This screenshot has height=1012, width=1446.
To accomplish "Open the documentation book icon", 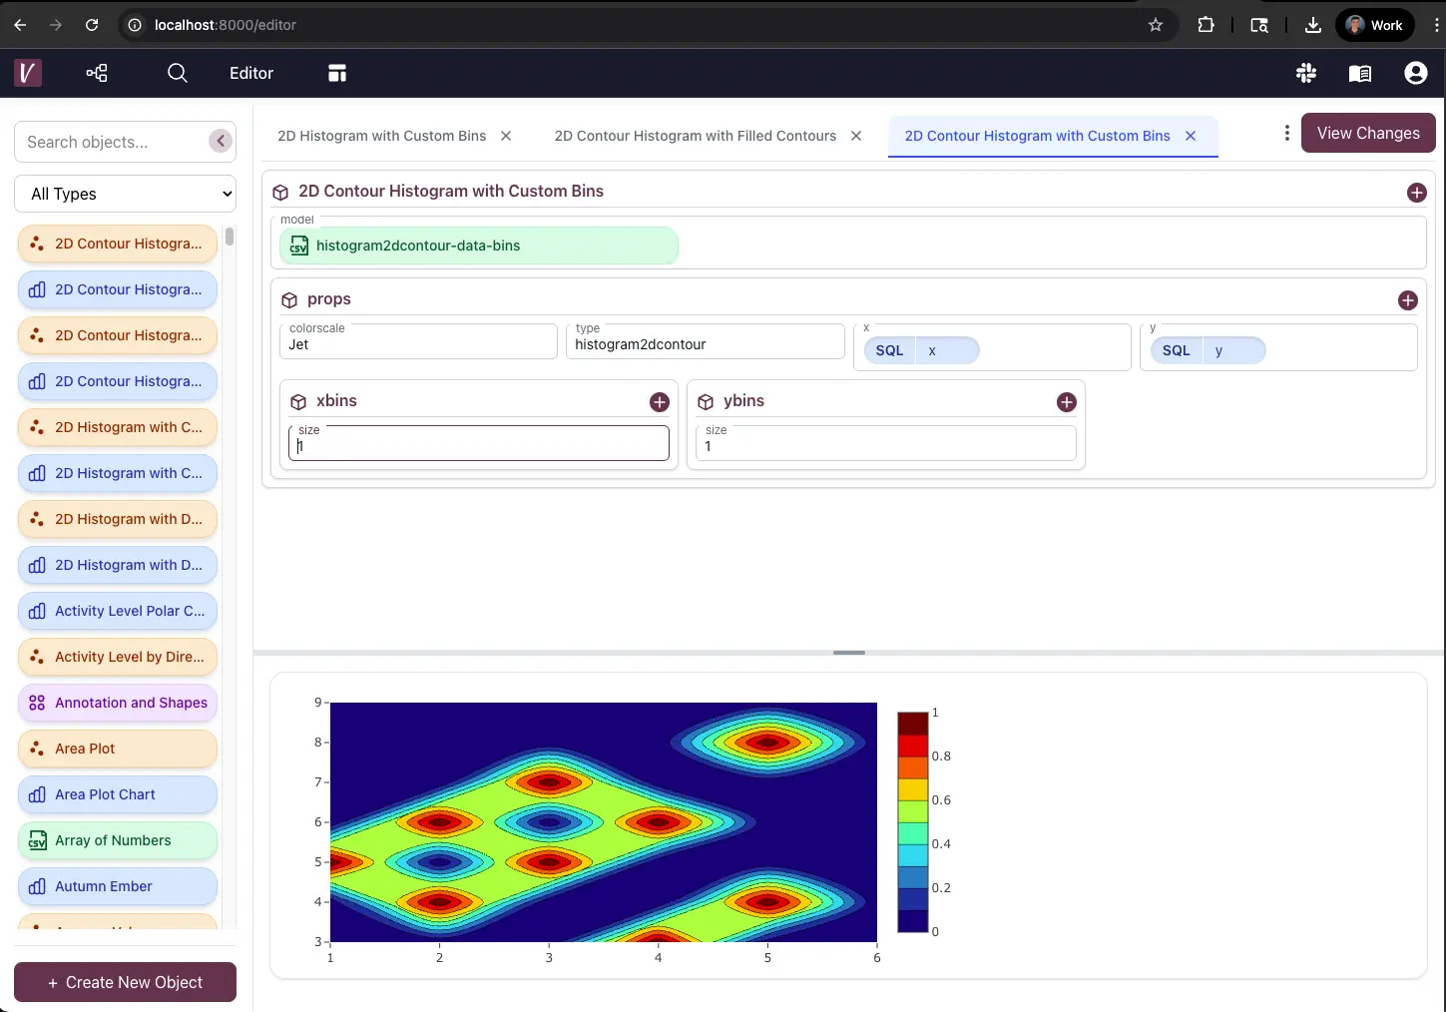I will click(x=1360, y=73).
